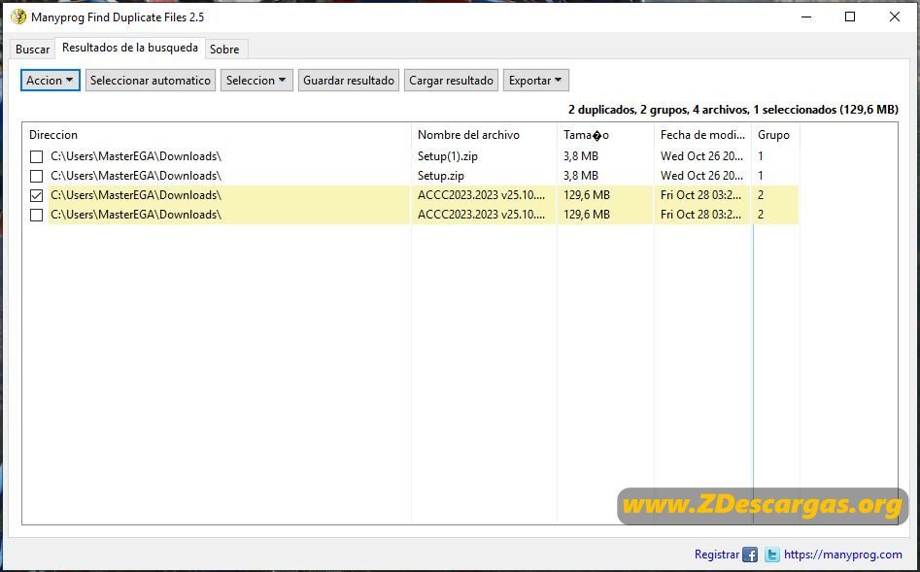This screenshot has width=920, height=572.
Task: Open the Twitter icon link
Action: pos(772,555)
